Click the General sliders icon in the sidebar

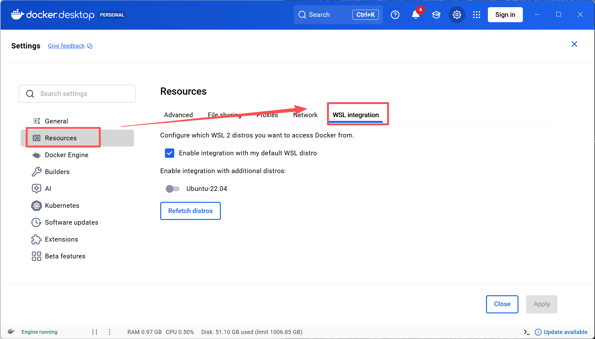37,121
